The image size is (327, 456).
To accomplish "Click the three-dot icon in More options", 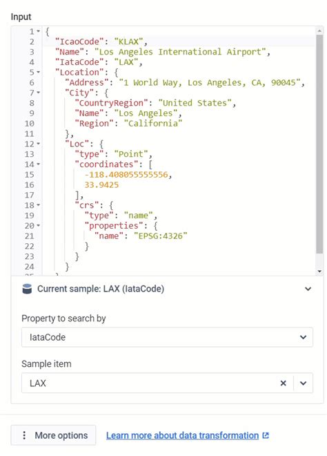I will (x=24, y=435).
